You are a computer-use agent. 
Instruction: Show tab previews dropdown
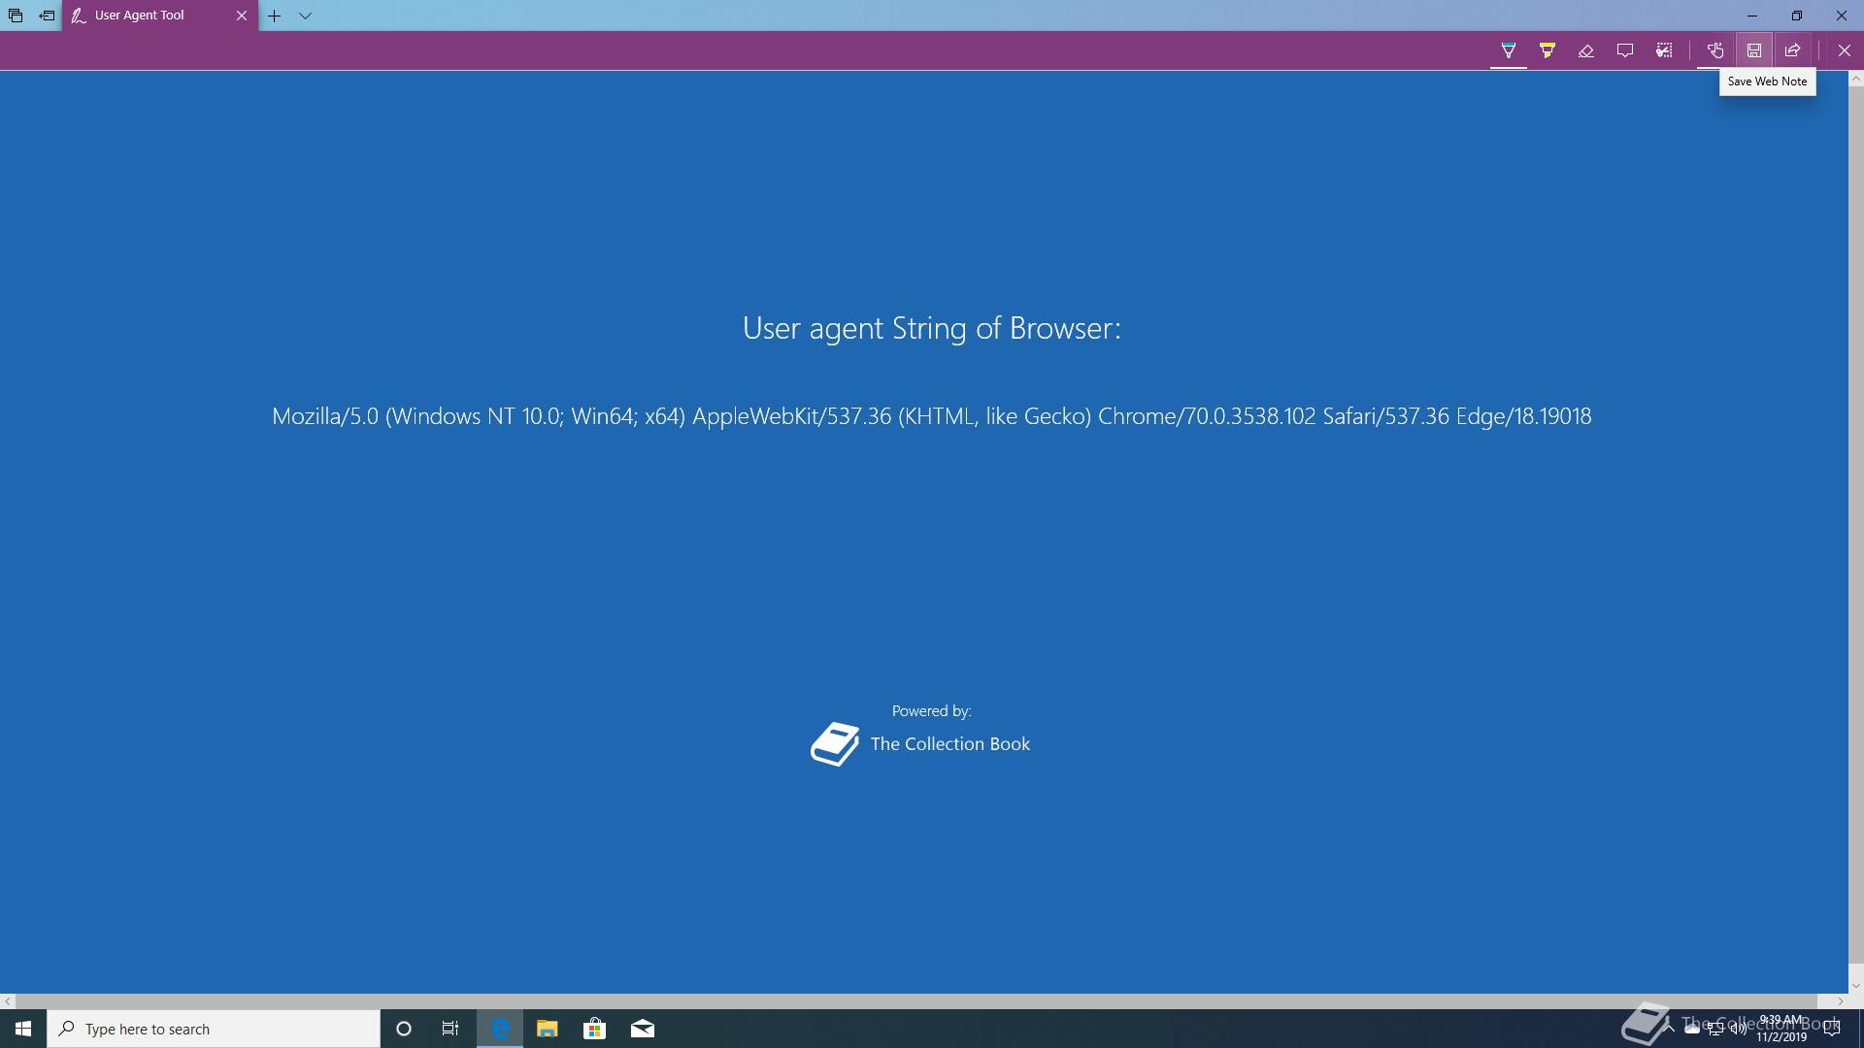click(305, 16)
